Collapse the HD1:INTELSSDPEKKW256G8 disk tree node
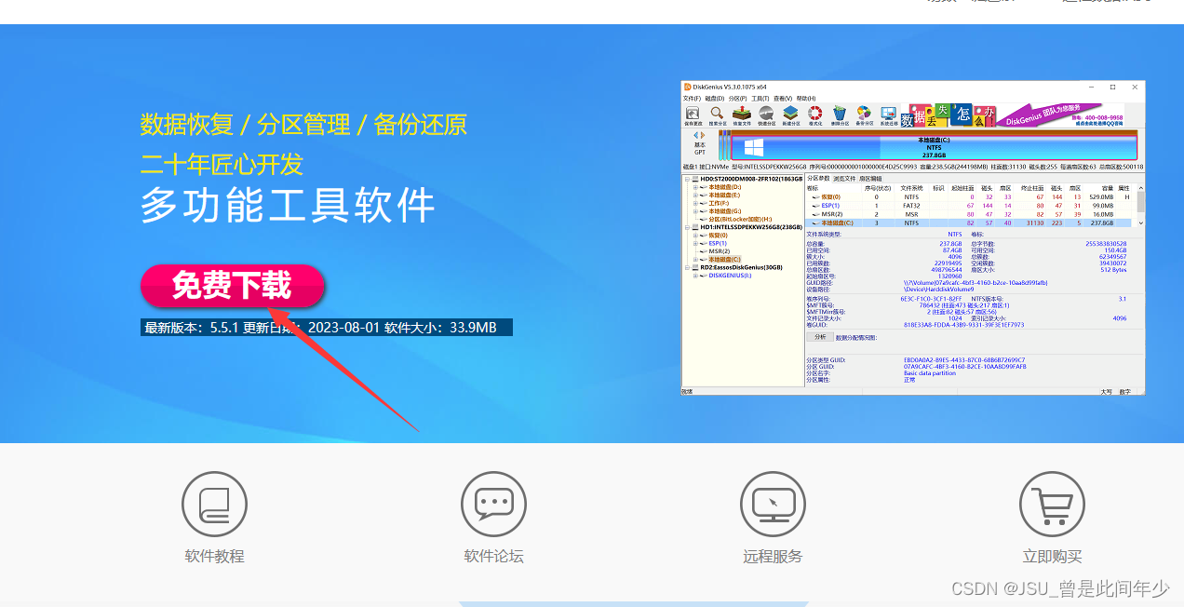This screenshot has height=607, width=1184. click(x=687, y=227)
